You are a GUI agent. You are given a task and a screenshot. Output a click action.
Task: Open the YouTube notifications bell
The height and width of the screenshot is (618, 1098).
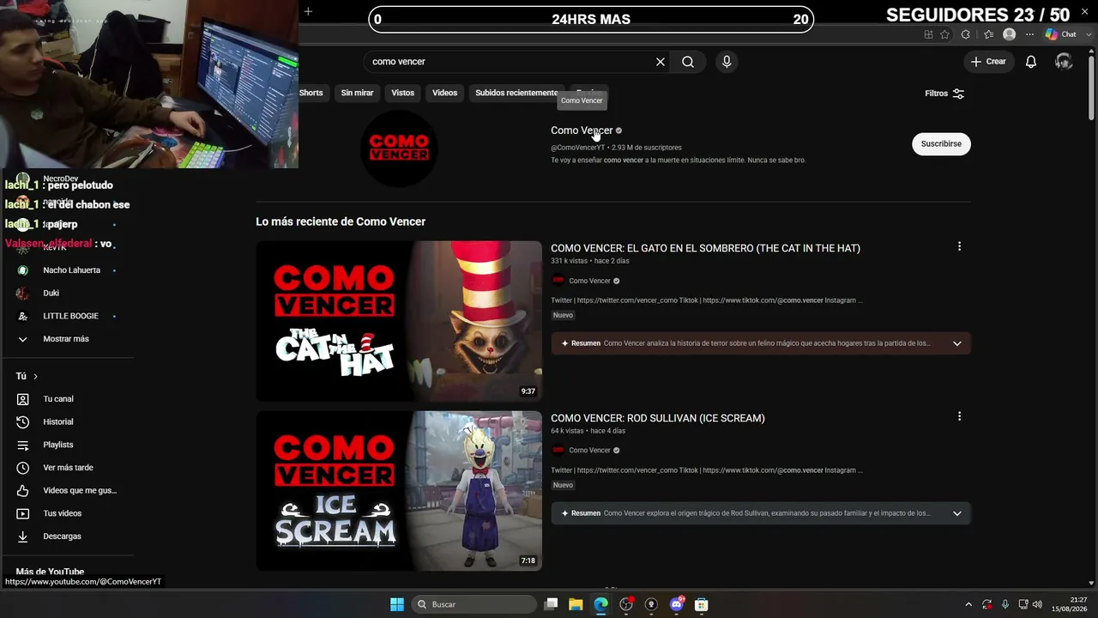[1031, 62]
